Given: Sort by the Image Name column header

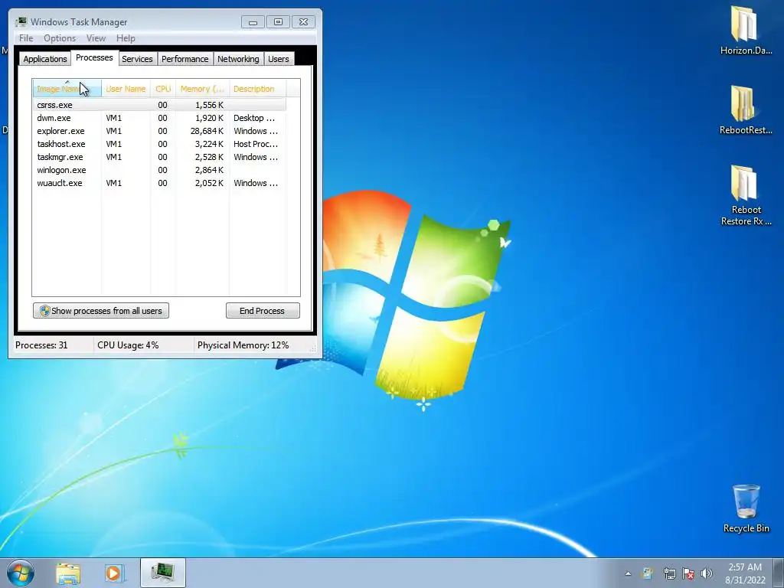Looking at the screenshot, I should [67, 89].
